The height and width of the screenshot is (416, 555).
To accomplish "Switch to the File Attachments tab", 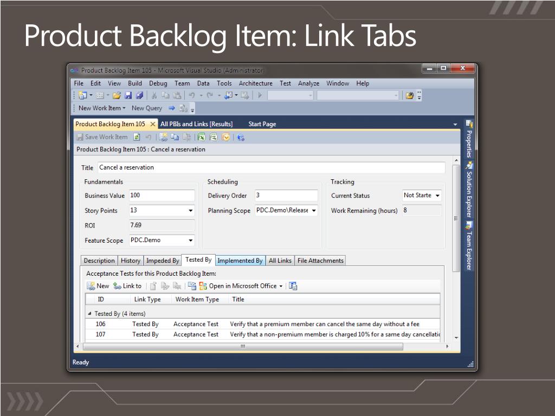I will coord(320,261).
